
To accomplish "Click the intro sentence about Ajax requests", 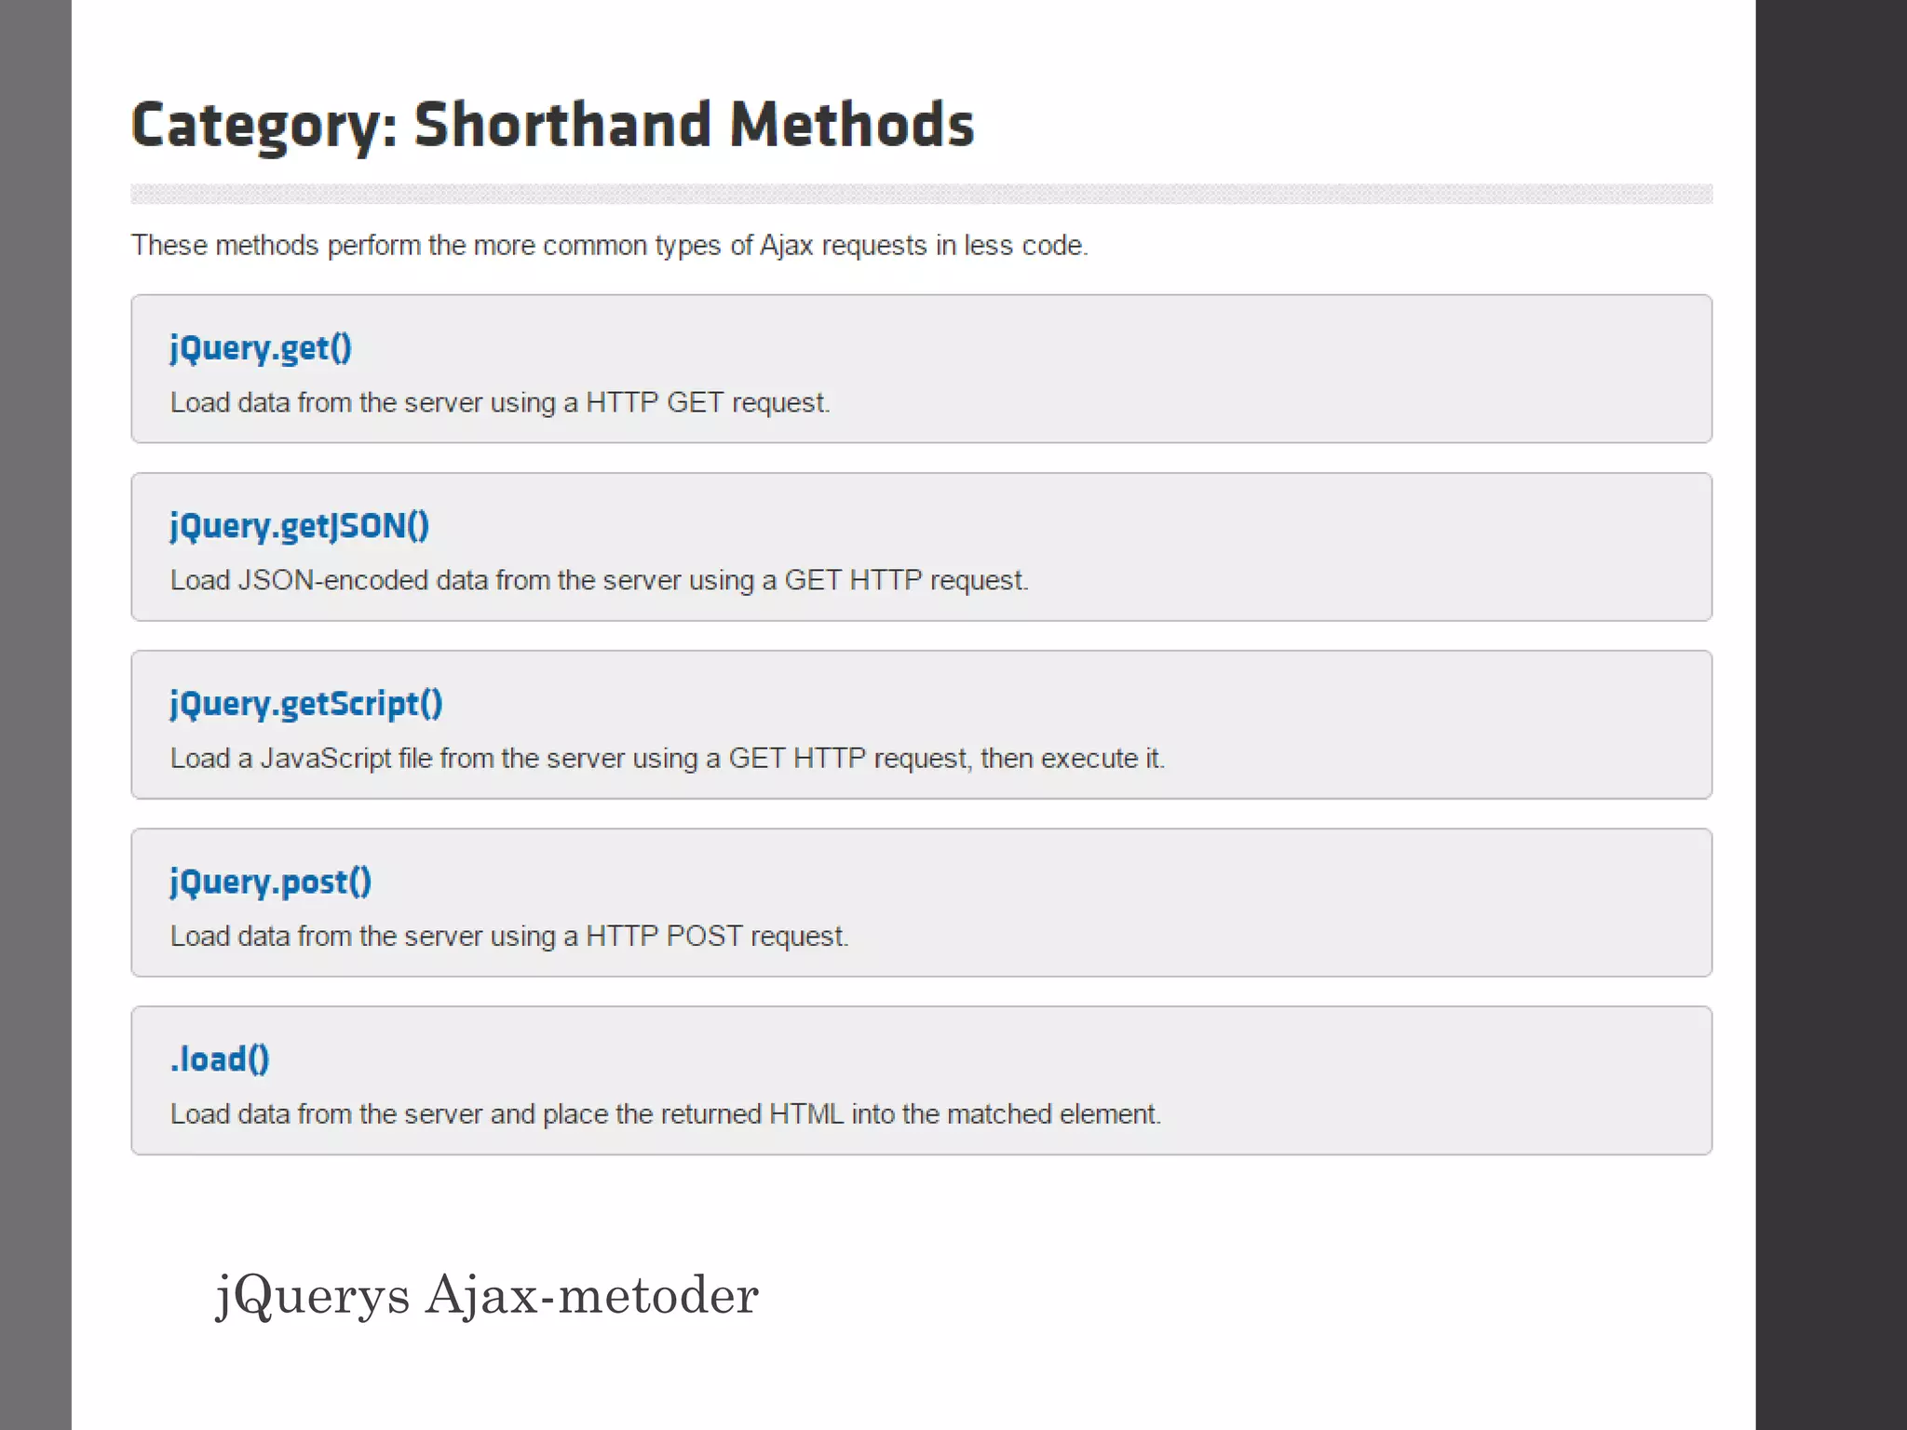I will (x=609, y=246).
